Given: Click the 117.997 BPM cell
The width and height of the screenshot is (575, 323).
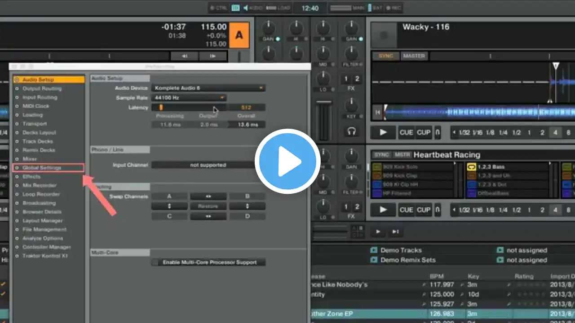Looking at the screenshot, I should (x=442, y=285).
